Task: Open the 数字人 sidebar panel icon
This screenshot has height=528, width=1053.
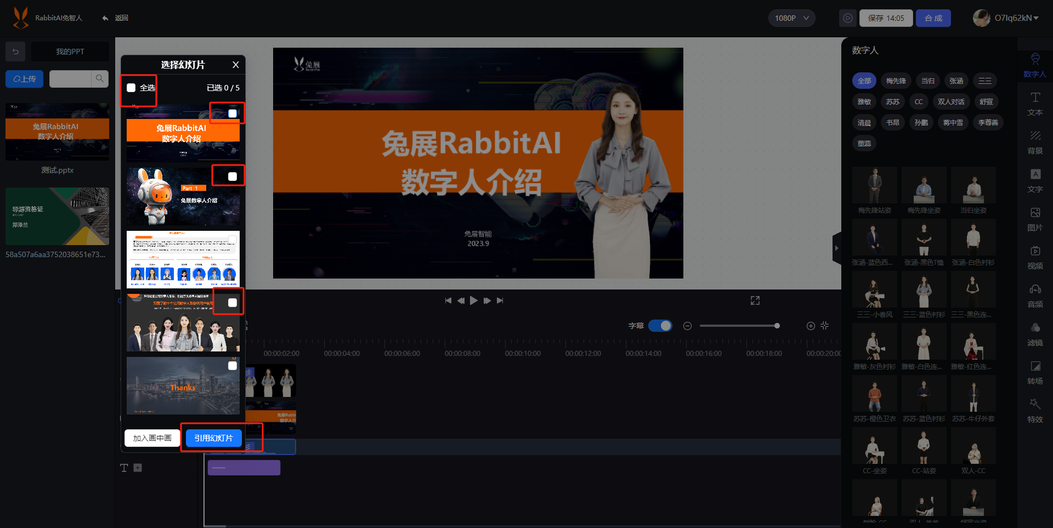Action: click(1035, 59)
